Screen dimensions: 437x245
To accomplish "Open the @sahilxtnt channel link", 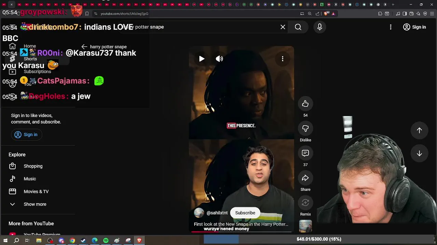I will (217, 213).
